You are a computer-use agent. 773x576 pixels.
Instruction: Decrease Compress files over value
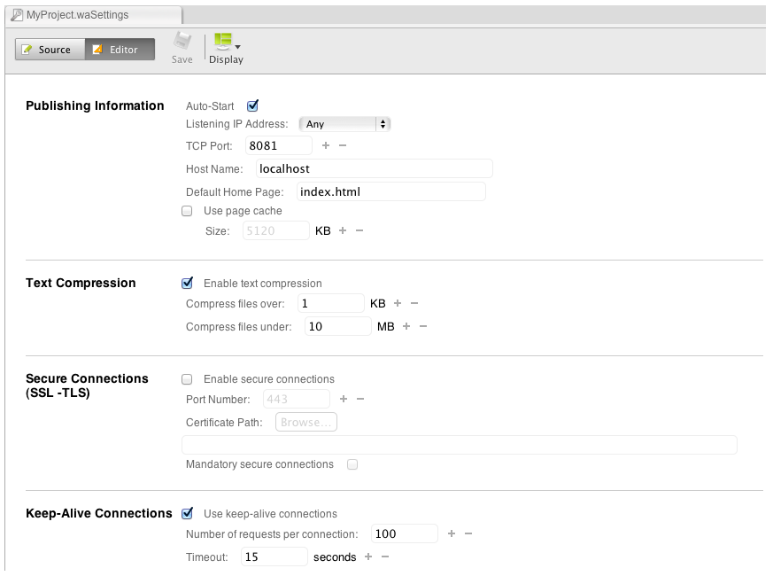414,304
